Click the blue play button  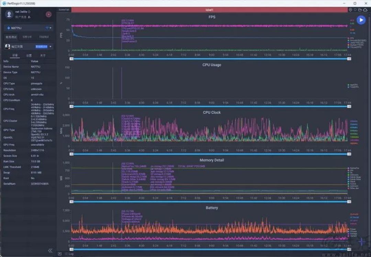(x=361, y=20)
